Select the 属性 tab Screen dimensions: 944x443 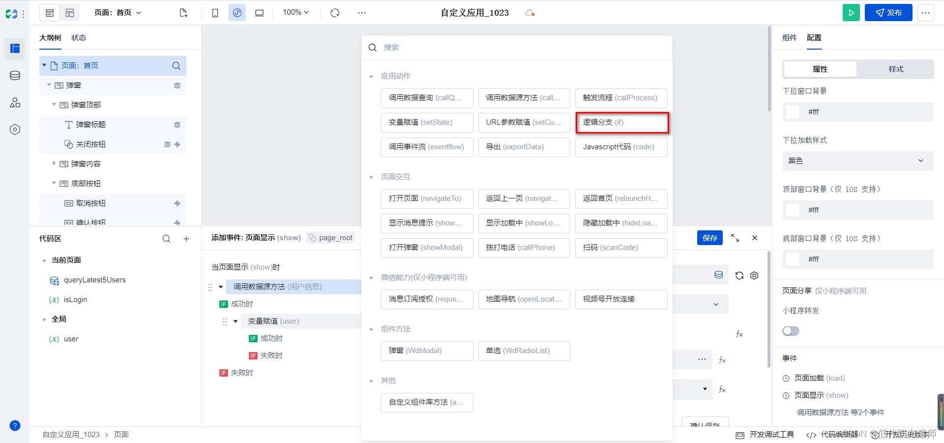click(820, 69)
